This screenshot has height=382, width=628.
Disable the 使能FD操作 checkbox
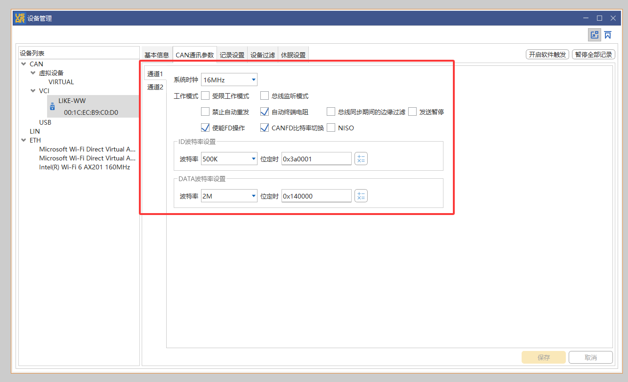205,127
